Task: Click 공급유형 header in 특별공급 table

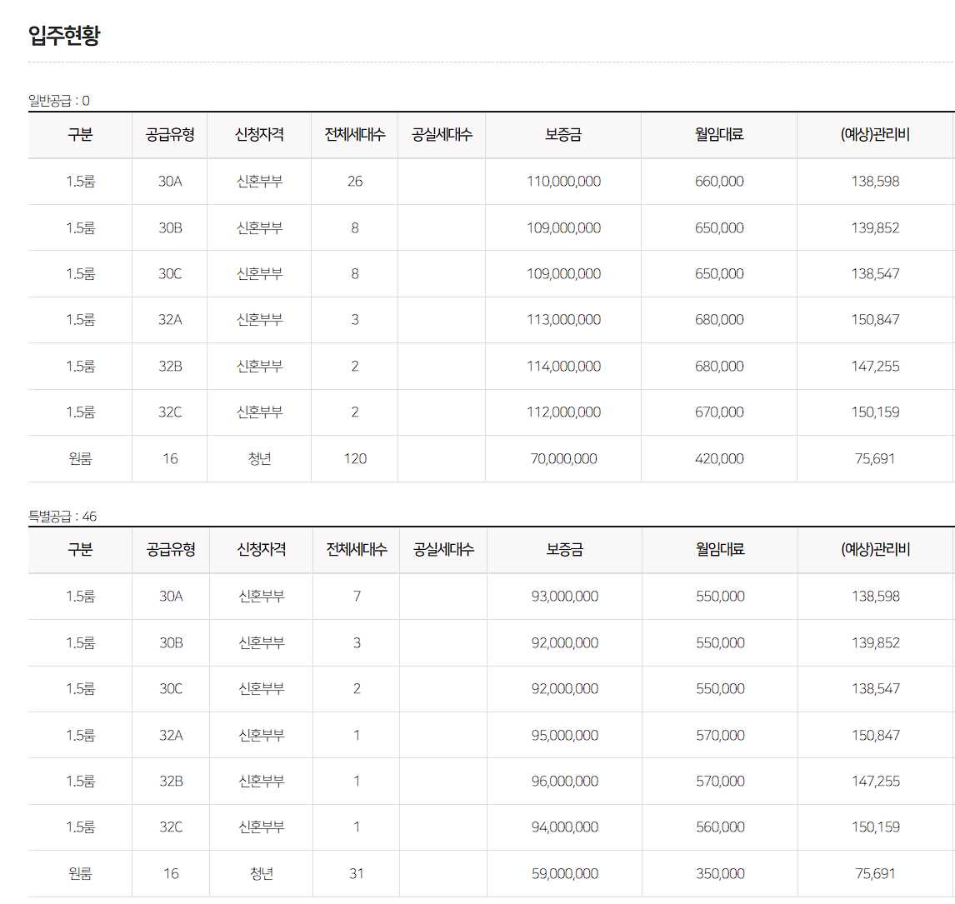Action: point(171,550)
